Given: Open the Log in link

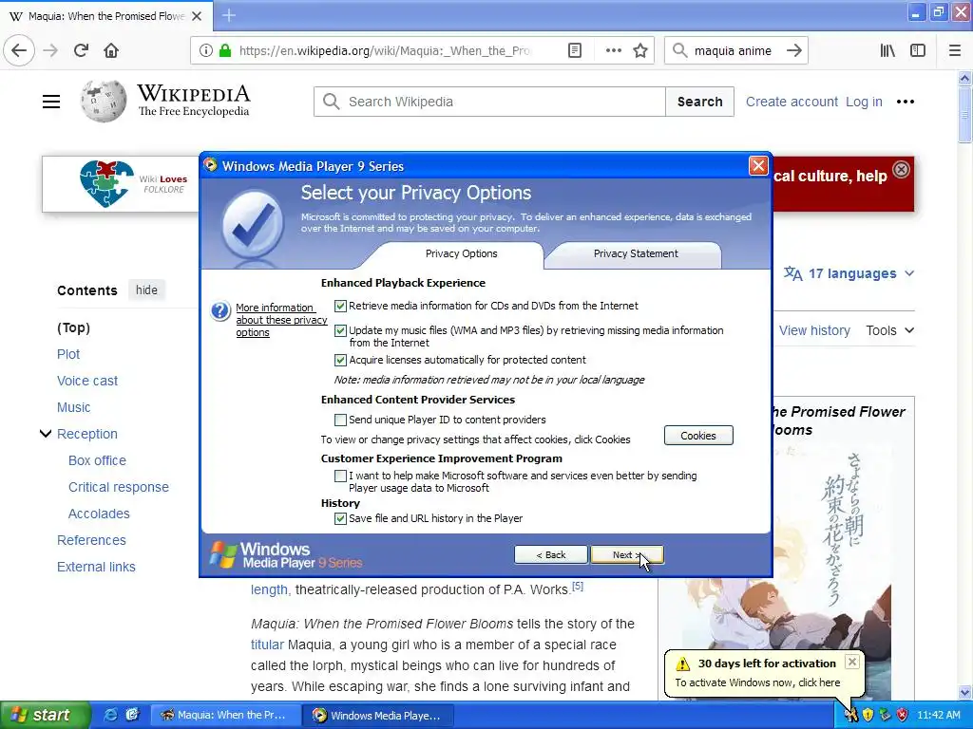Looking at the screenshot, I should click(864, 102).
